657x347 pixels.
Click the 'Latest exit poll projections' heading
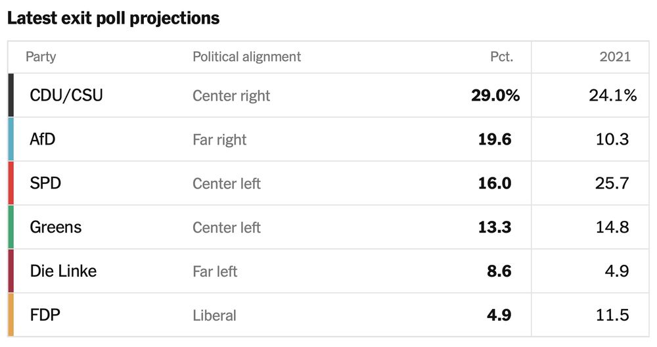[x=113, y=18]
